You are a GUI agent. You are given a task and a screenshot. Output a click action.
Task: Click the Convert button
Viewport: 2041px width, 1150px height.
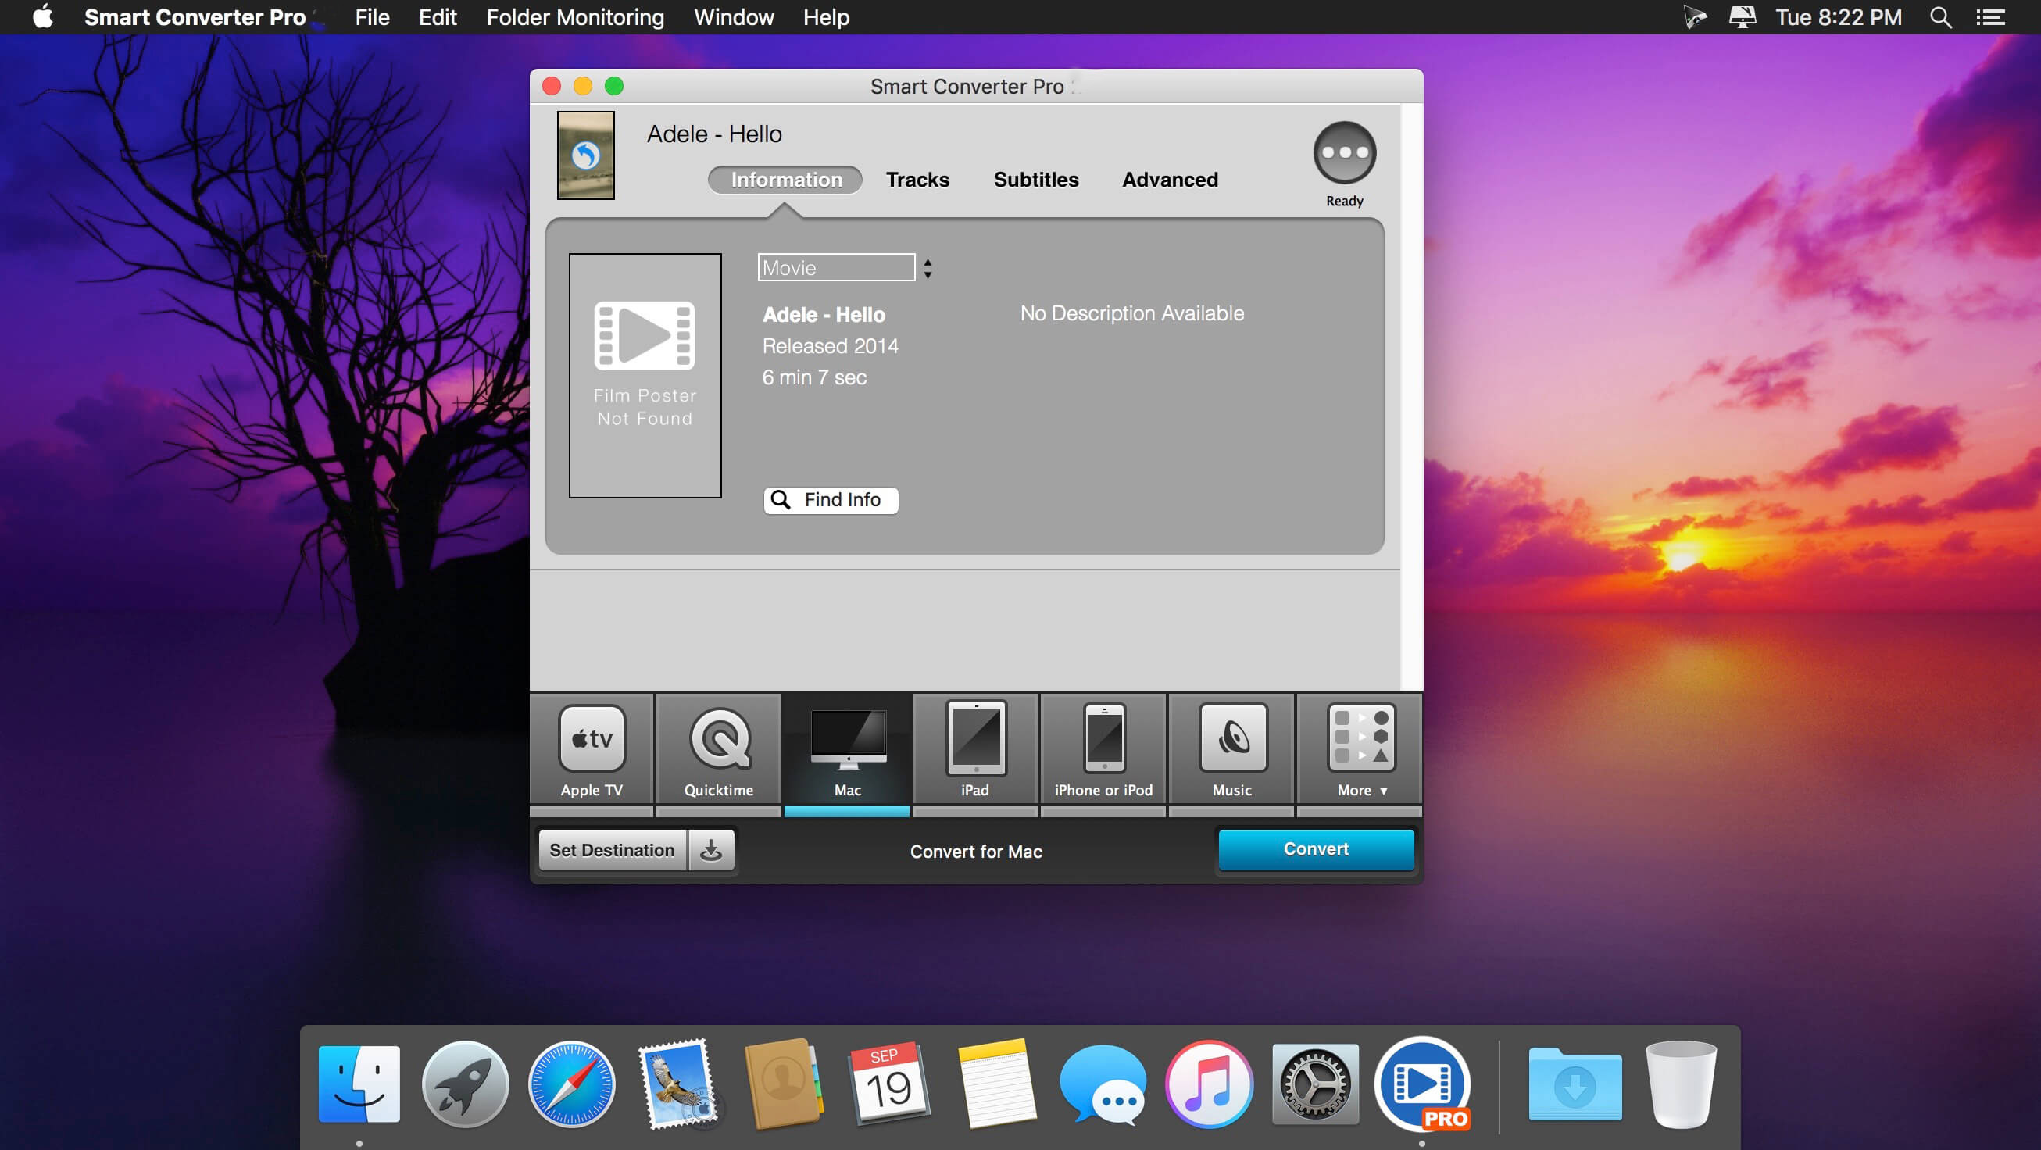click(x=1315, y=848)
